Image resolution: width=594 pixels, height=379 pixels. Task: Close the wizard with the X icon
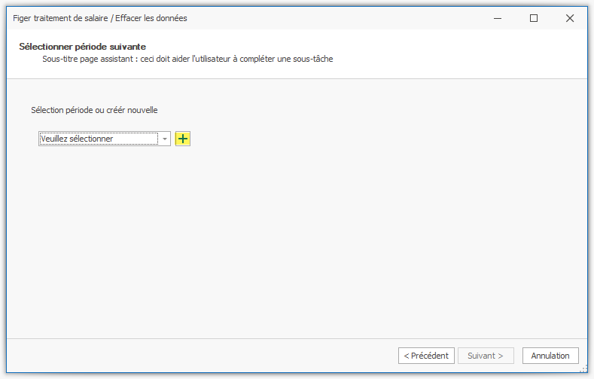570,18
